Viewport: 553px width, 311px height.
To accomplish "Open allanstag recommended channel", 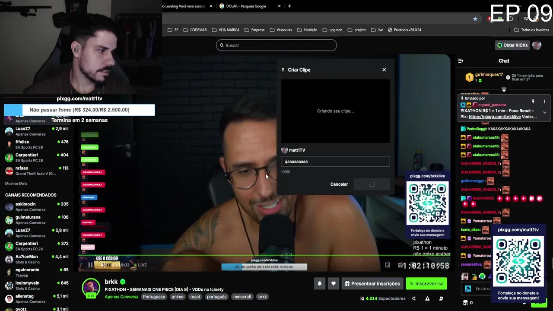I will tap(37, 298).
